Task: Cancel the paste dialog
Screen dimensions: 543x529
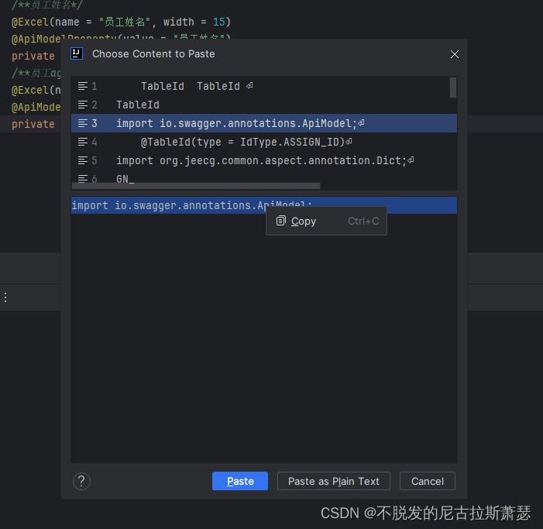Action: pos(428,481)
